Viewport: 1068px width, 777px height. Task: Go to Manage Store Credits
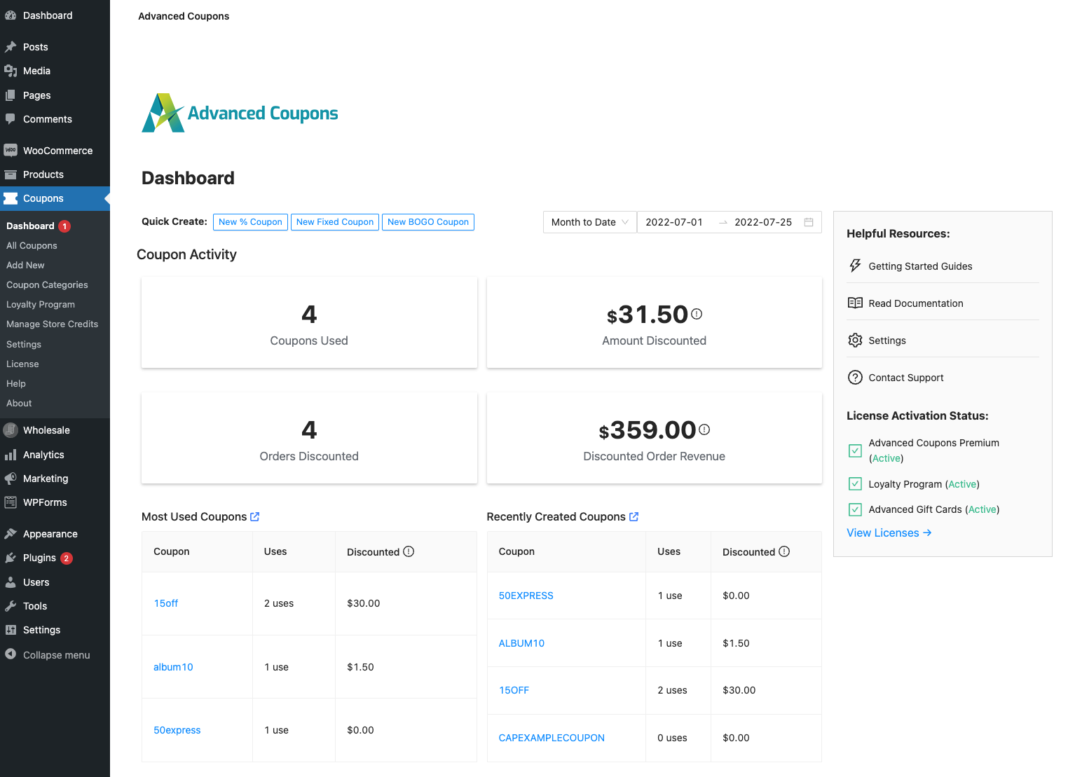[x=52, y=324]
